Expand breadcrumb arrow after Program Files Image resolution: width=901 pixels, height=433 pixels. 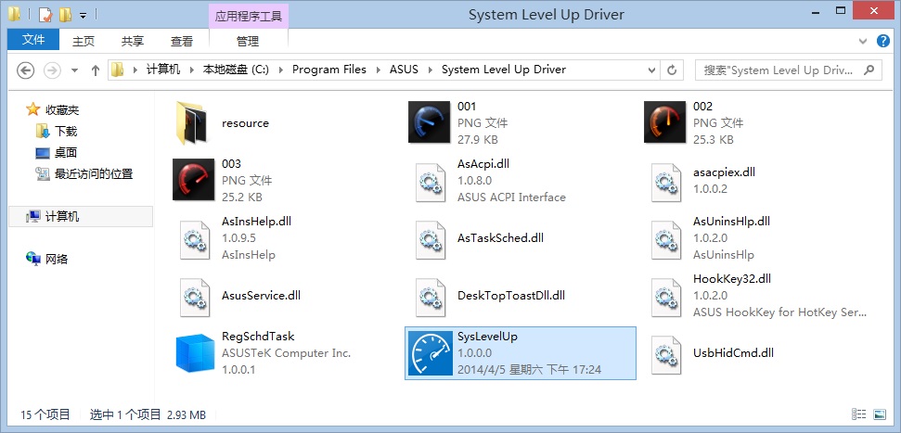(378, 70)
